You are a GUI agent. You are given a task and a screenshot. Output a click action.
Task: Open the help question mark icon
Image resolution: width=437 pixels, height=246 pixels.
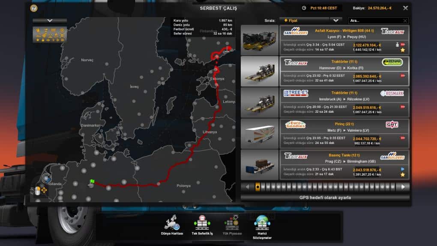[34, 8]
